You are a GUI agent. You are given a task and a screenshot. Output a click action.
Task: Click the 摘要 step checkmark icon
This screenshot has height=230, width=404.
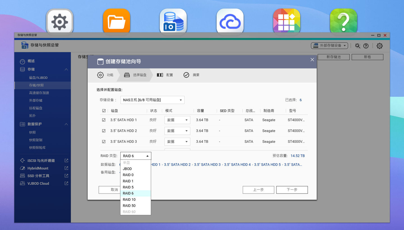coord(186,75)
